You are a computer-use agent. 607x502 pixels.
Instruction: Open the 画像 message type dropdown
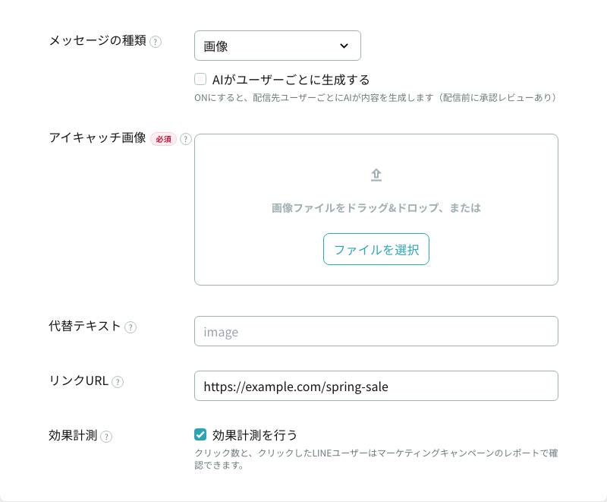(x=278, y=46)
